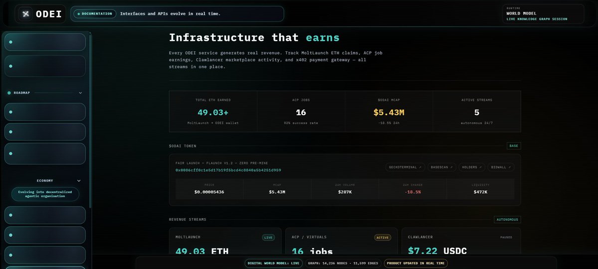Click the 24H Volume value $287K
Viewport: 598px width, 269px height.
pyautogui.click(x=345, y=192)
